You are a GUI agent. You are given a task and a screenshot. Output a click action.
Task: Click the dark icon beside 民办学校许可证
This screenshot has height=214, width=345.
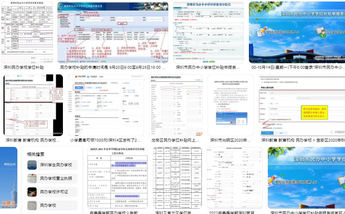pos(32,192)
